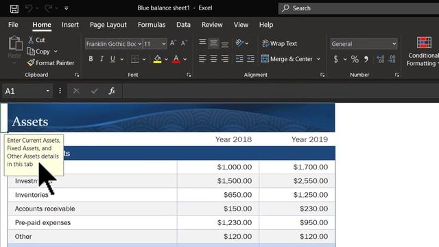This screenshot has height=247, width=439.
Task: Toggle Italic formatting
Action: coord(102,59)
